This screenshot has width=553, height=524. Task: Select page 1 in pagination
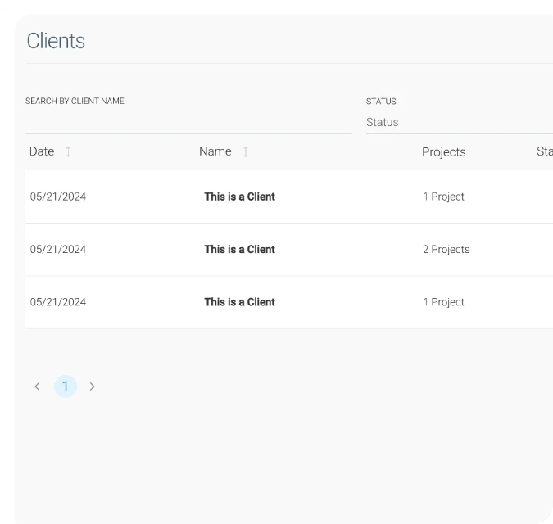click(x=66, y=386)
